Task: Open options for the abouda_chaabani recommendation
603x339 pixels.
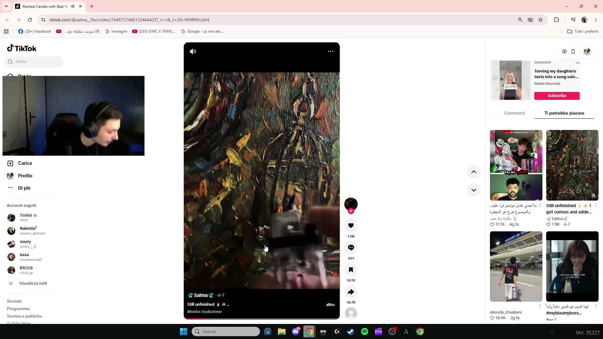Action: [540, 307]
